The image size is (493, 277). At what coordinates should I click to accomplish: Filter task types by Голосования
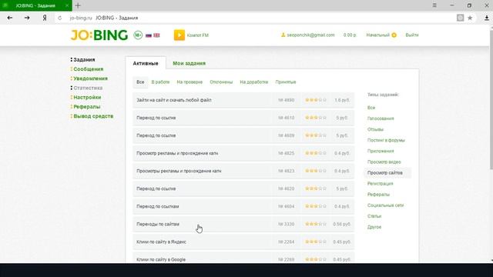pos(381,118)
